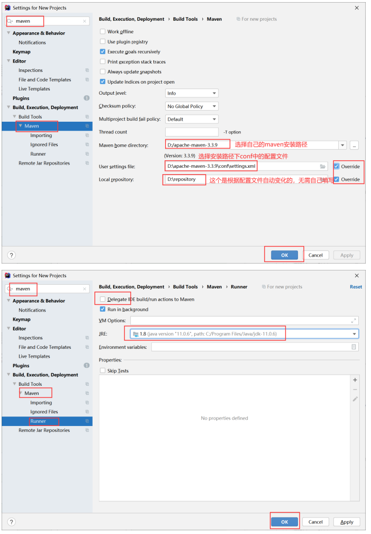
Task: Click OK in the bottom Runner dialog
Action: (284, 522)
